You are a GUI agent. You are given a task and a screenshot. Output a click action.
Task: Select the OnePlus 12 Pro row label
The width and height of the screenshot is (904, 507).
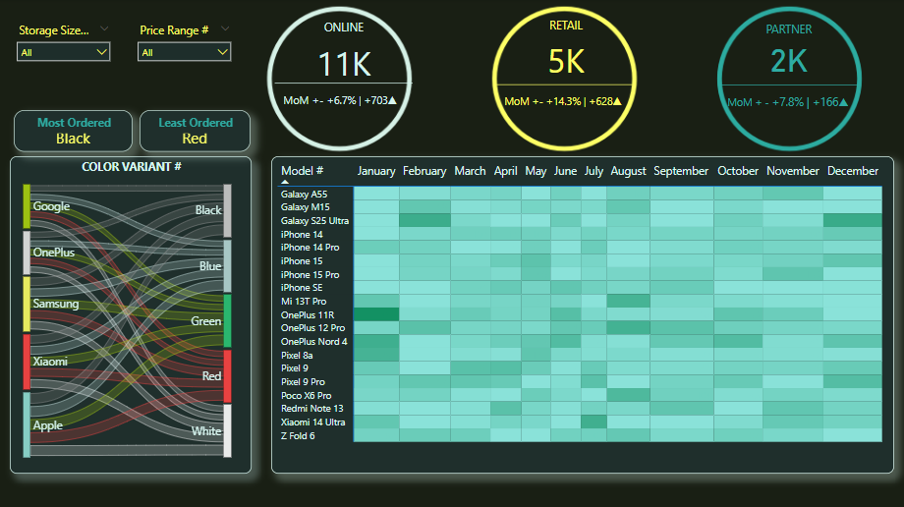[x=313, y=328]
